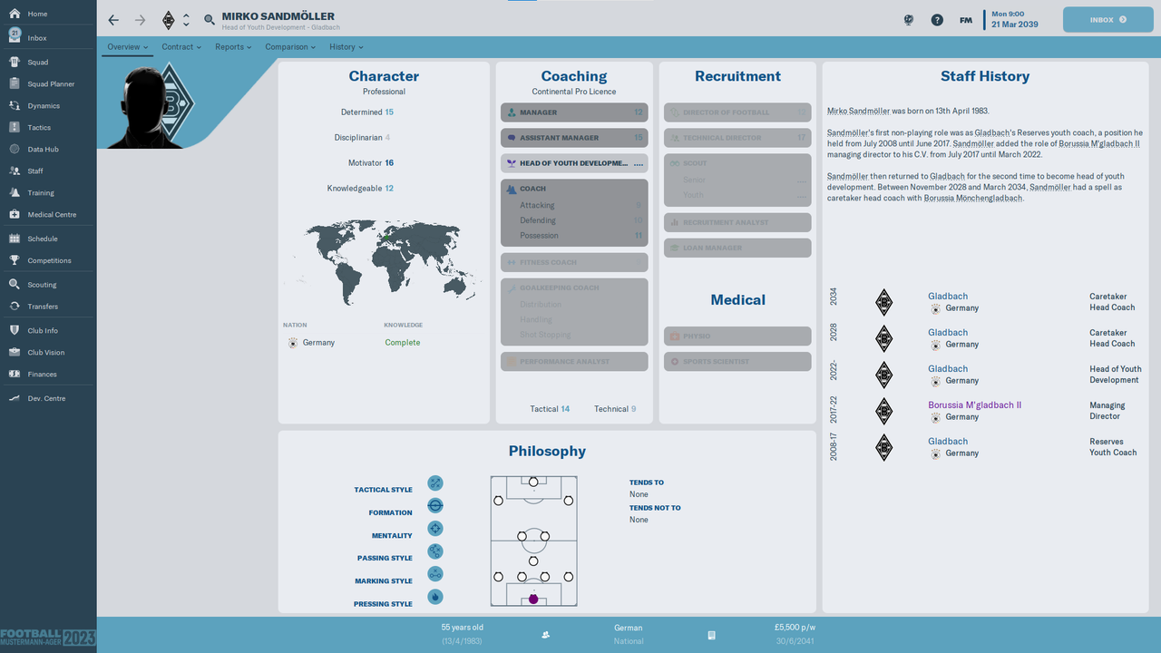Select the Manager coaching role bar
The image size is (1161, 653).
[574, 112]
